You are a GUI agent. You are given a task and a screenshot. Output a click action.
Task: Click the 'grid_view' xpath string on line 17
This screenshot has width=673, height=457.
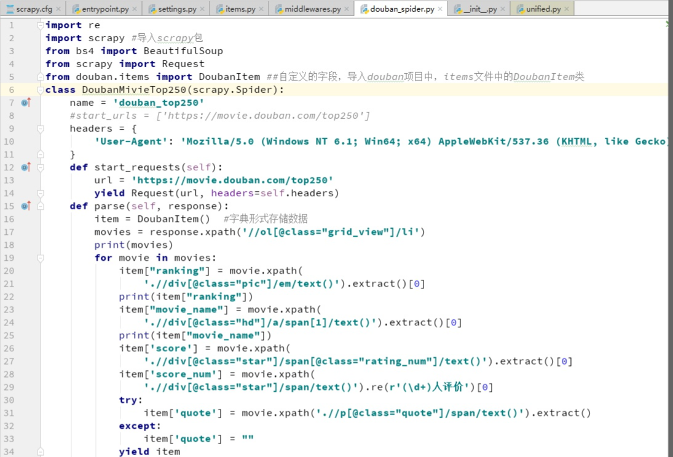click(x=331, y=232)
